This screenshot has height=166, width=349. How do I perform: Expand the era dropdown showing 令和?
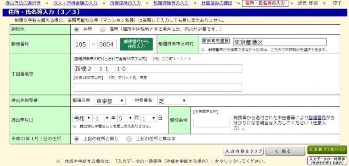point(82,118)
